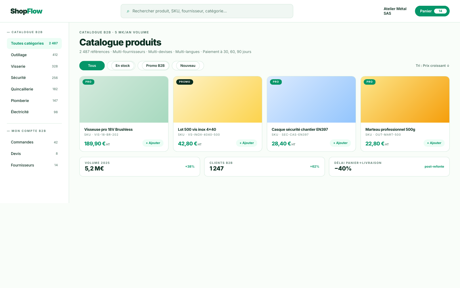
Task: Open the Volume 2025 stat card
Action: coord(140,167)
